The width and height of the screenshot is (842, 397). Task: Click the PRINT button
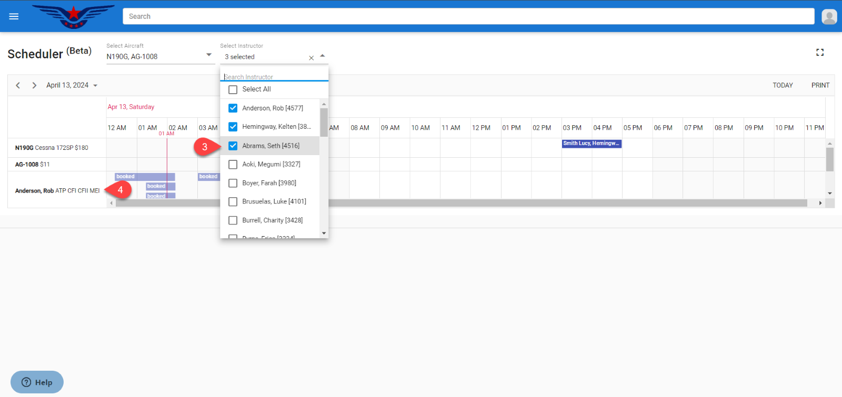tap(820, 85)
